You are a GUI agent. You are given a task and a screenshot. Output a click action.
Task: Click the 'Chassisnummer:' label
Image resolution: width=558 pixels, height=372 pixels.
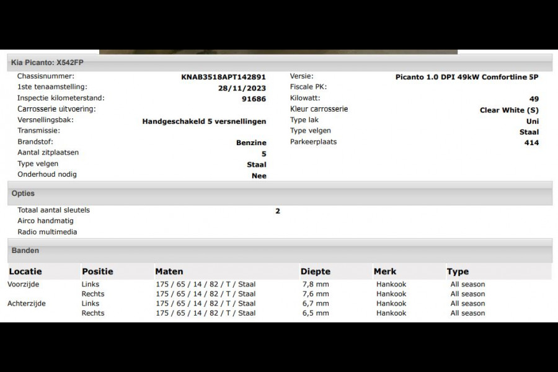click(46, 76)
